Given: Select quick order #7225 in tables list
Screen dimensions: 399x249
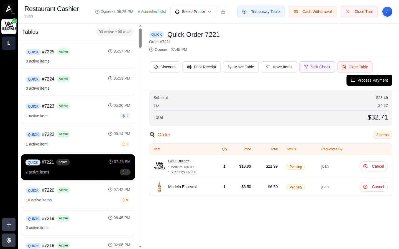Looking at the screenshot, I should click(78, 56).
